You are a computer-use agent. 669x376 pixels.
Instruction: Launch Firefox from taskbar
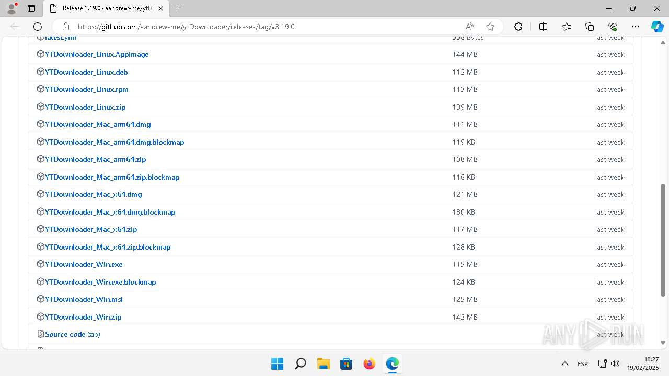(x=369, y=363)
